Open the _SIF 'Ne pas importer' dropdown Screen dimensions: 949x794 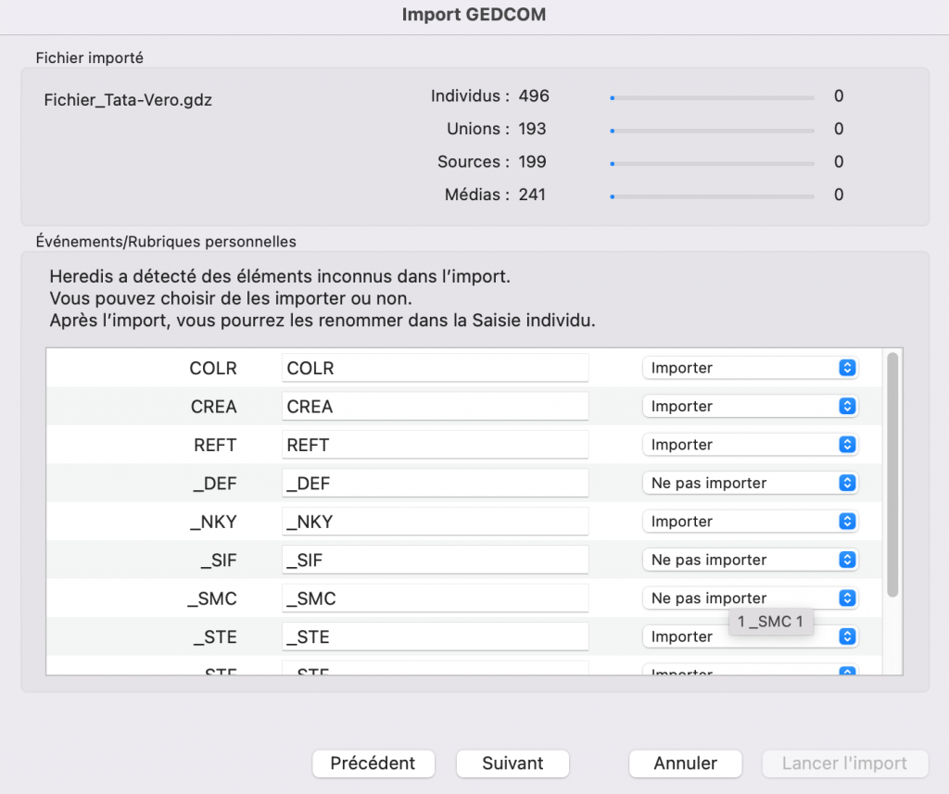coord(750,560)
